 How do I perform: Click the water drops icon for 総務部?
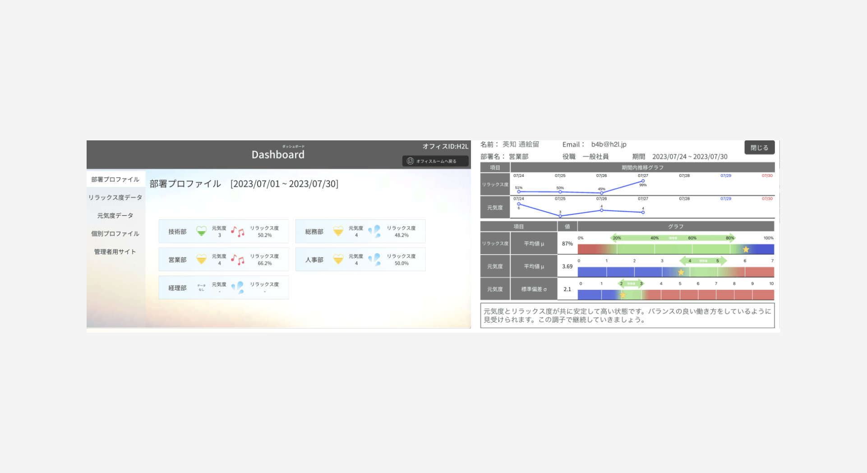[374, 232]
